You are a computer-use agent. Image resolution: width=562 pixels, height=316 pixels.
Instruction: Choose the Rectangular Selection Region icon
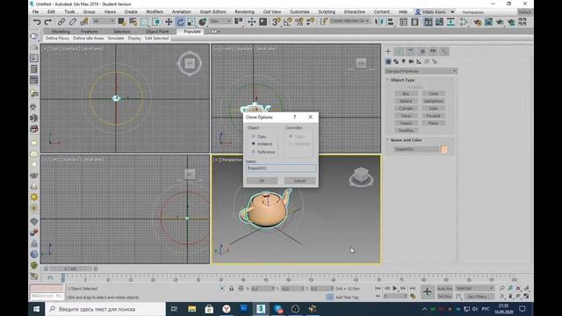pos(144,22)
